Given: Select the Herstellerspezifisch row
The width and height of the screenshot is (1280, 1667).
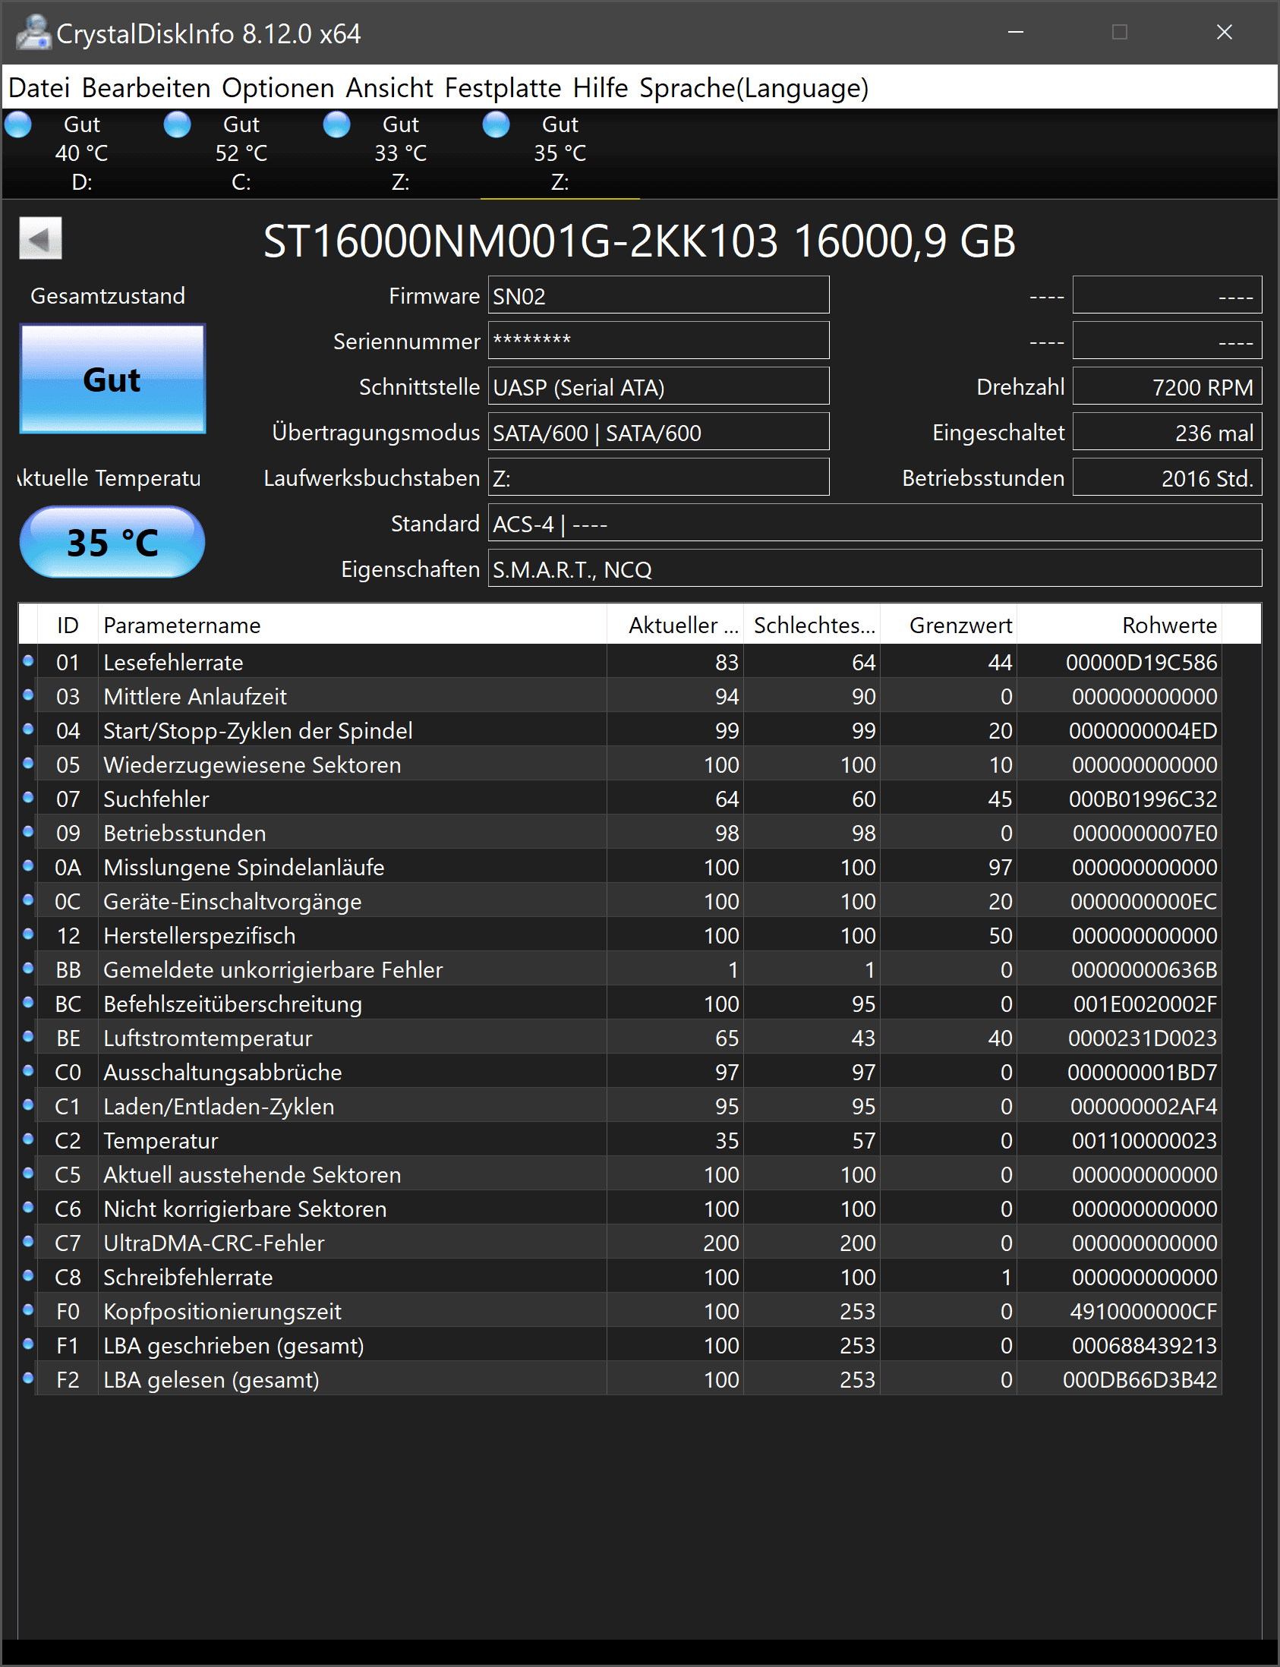Looking at the screenshot, I should click(x=620, y=934).
